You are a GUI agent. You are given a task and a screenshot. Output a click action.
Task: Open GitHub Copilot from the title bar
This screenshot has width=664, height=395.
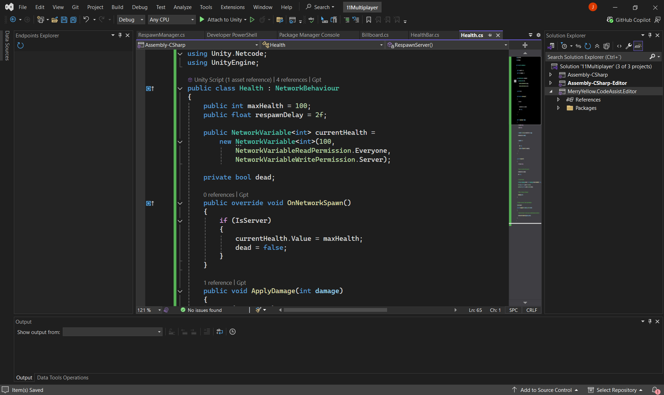(x=629, y=20)
